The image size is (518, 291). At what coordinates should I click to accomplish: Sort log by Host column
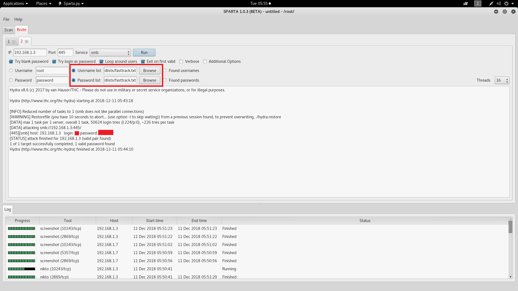114,221
